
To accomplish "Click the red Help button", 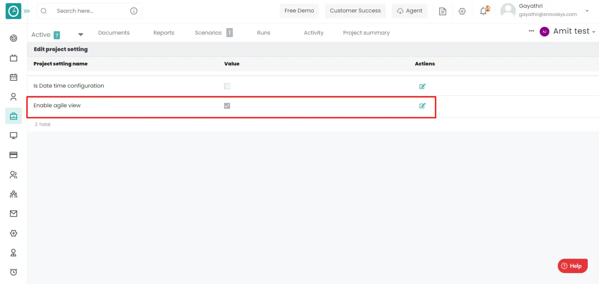I will point(572,266).
